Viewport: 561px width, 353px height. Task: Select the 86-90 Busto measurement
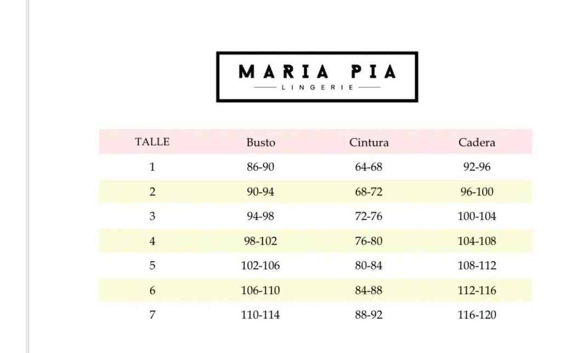260,167
